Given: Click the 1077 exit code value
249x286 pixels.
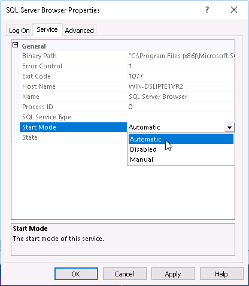Looking at the screenshot, I should point(136,76).
